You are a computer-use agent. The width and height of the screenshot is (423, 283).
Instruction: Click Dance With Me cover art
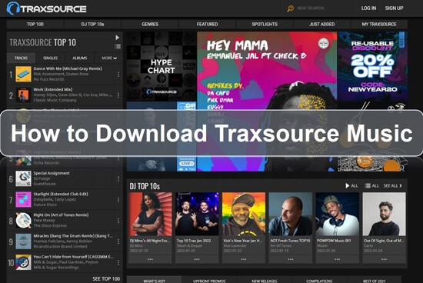click(23, 74)
